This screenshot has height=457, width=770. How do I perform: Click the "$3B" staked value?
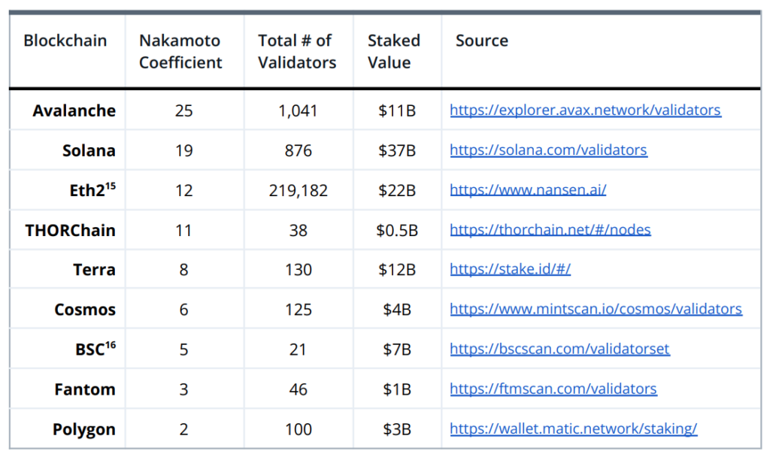point(397,429)
